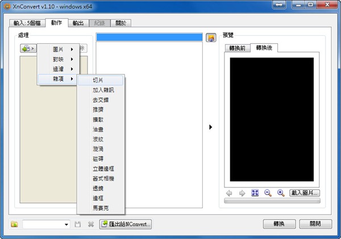Click the black preview image area
Viewport: 341px width, 239px height.
point(272,119)
